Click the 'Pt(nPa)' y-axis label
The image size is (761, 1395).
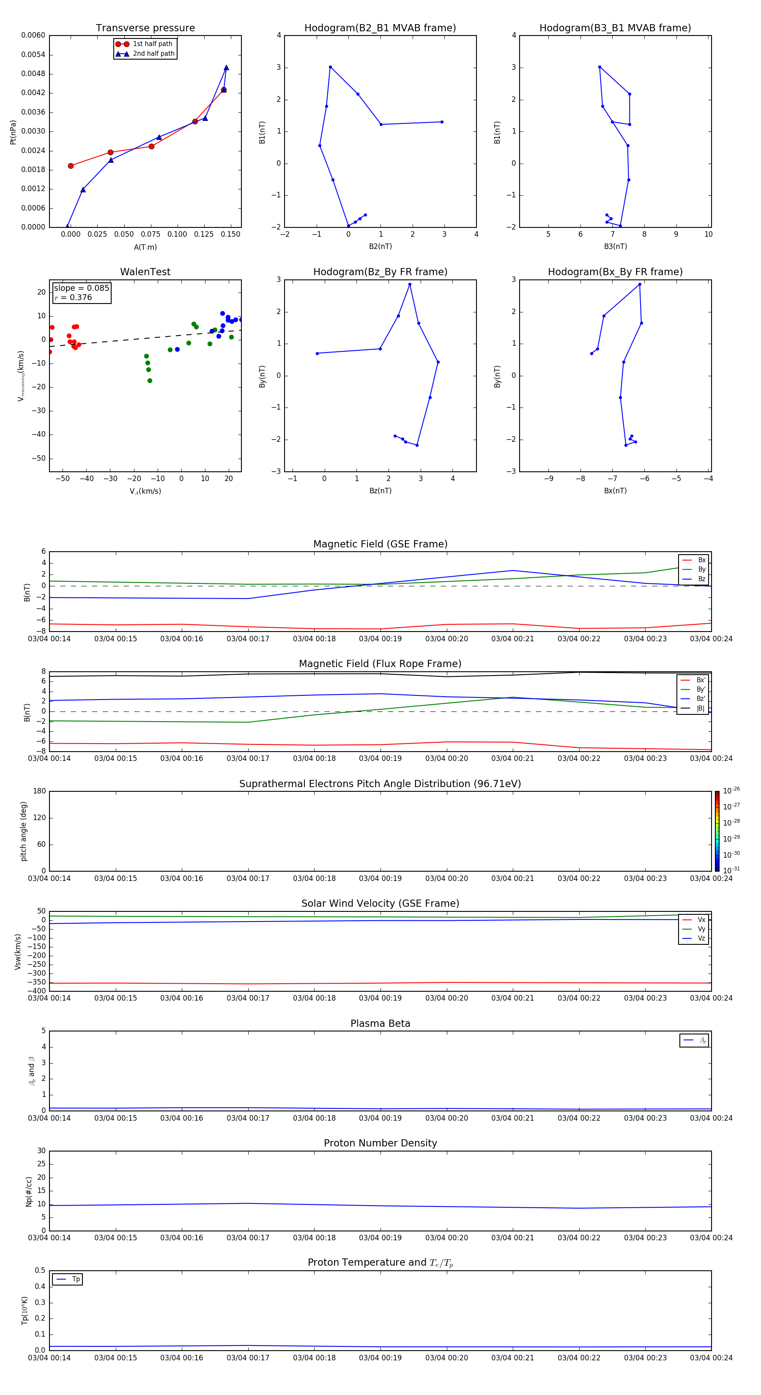13,131
